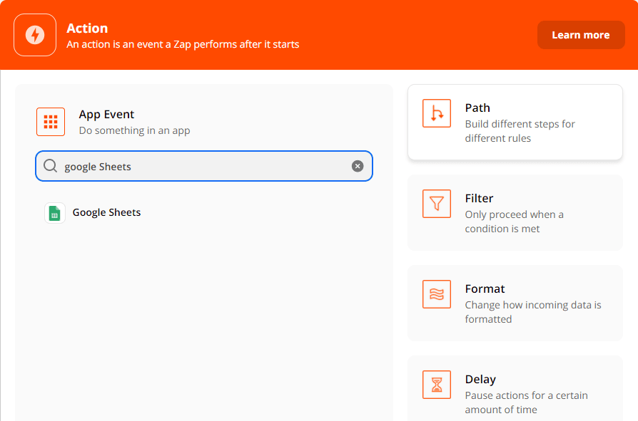The width and height of the screenshot is (638, 421).
Task: Click the Filter funnel icon
Action: (x=437, y=204)
